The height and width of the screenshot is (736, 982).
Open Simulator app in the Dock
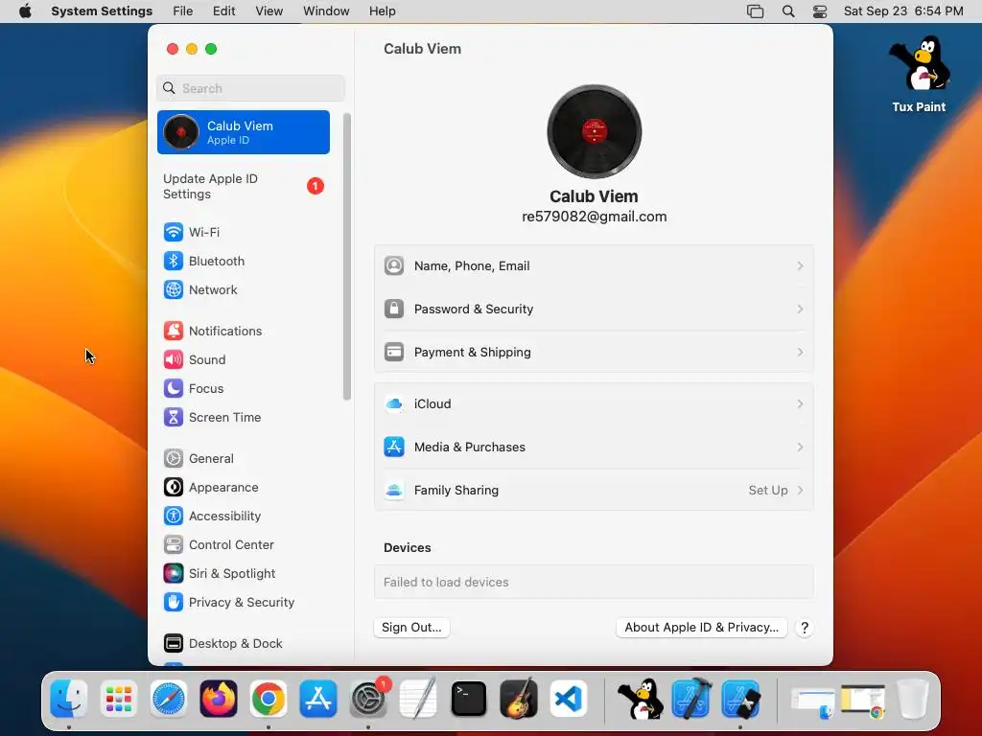pos(741,699)
